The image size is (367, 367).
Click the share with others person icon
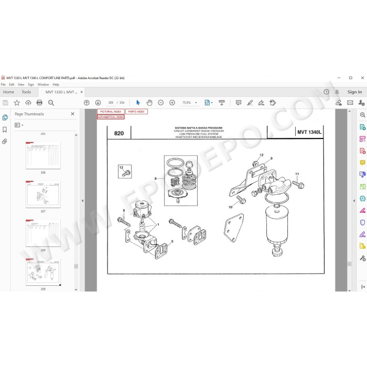pyautogui.click(x=361, y=103)
